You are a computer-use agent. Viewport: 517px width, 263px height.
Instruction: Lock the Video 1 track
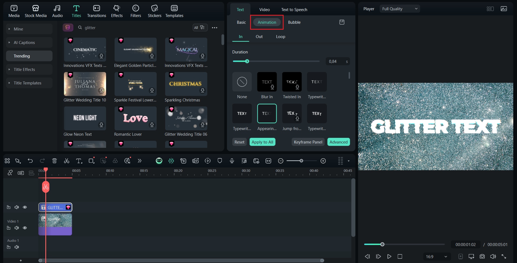click(9, 228)
